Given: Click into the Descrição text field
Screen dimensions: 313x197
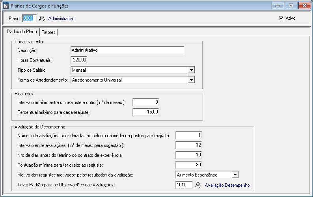Looking at the screenshot, I should (x=127, y=50).
